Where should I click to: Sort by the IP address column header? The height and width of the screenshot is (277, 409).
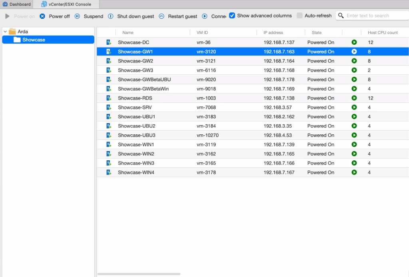point(273,33)
